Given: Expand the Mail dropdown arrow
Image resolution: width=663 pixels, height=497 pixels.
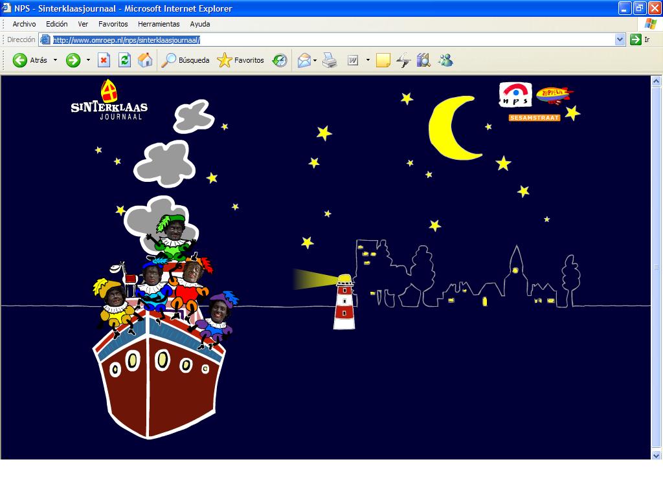Looking at the screenshot, I should (315, 60).
